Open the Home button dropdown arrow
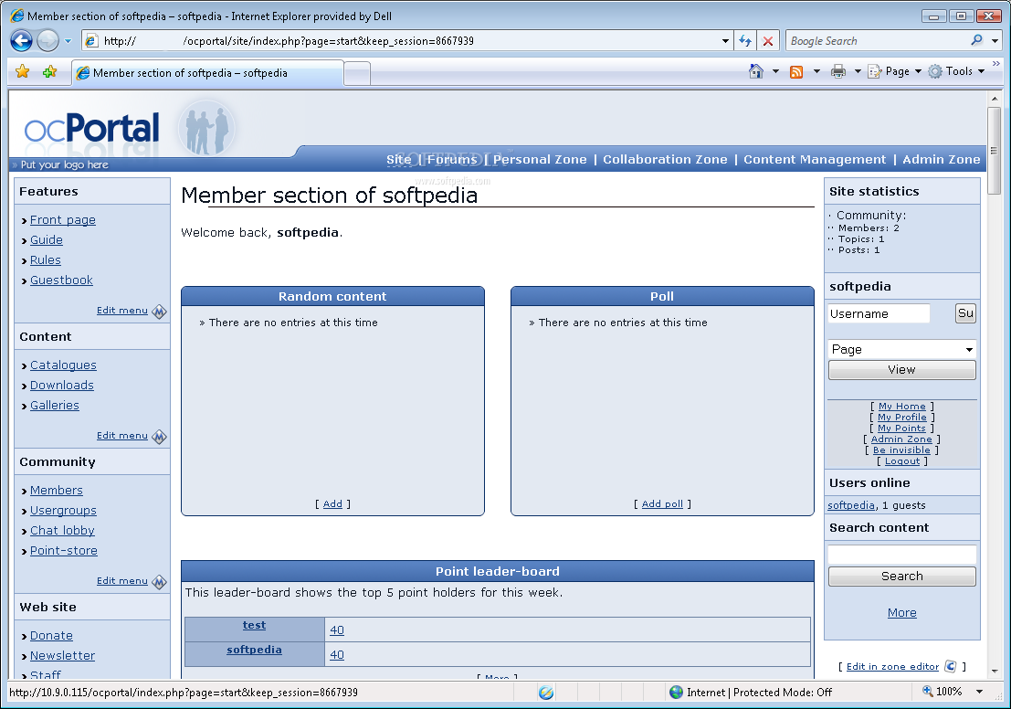 775,71
